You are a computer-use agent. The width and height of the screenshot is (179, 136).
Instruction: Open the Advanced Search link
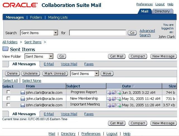[x=147, y=33]
